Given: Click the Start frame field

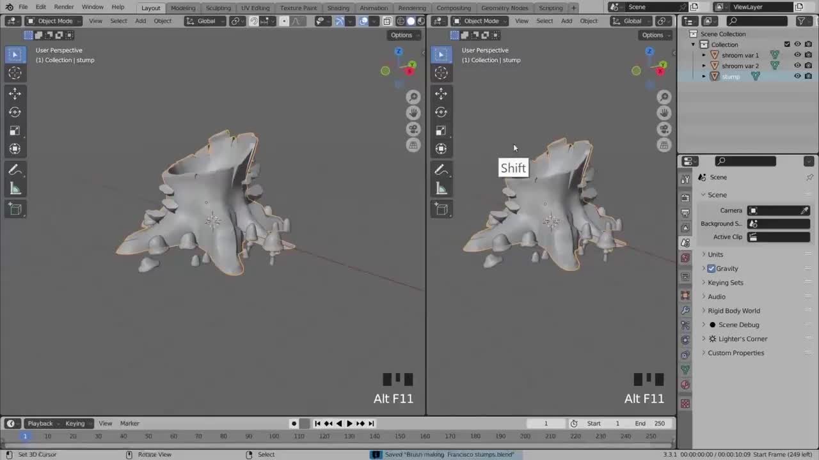Looking at the screenshot, I should tap(604, 423).
